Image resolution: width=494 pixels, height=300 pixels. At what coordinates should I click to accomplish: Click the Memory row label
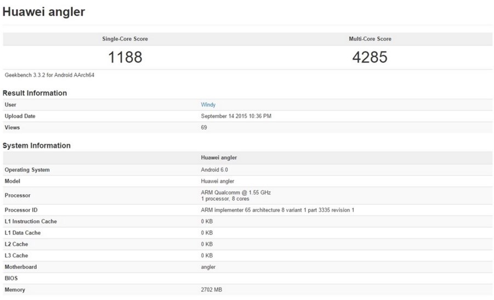point(15,290)
